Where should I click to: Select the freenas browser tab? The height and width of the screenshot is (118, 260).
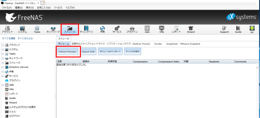[20, 3]
